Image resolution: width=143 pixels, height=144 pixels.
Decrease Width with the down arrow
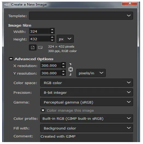pos(52,33)
